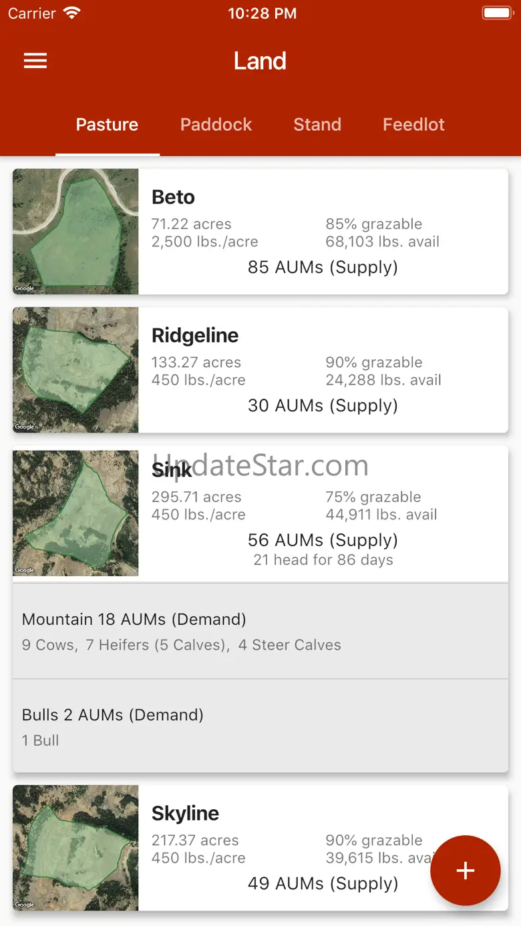Tap the Skyline pasture name
521x926 pixels.
pyautogui.click(x=185, y=814)
